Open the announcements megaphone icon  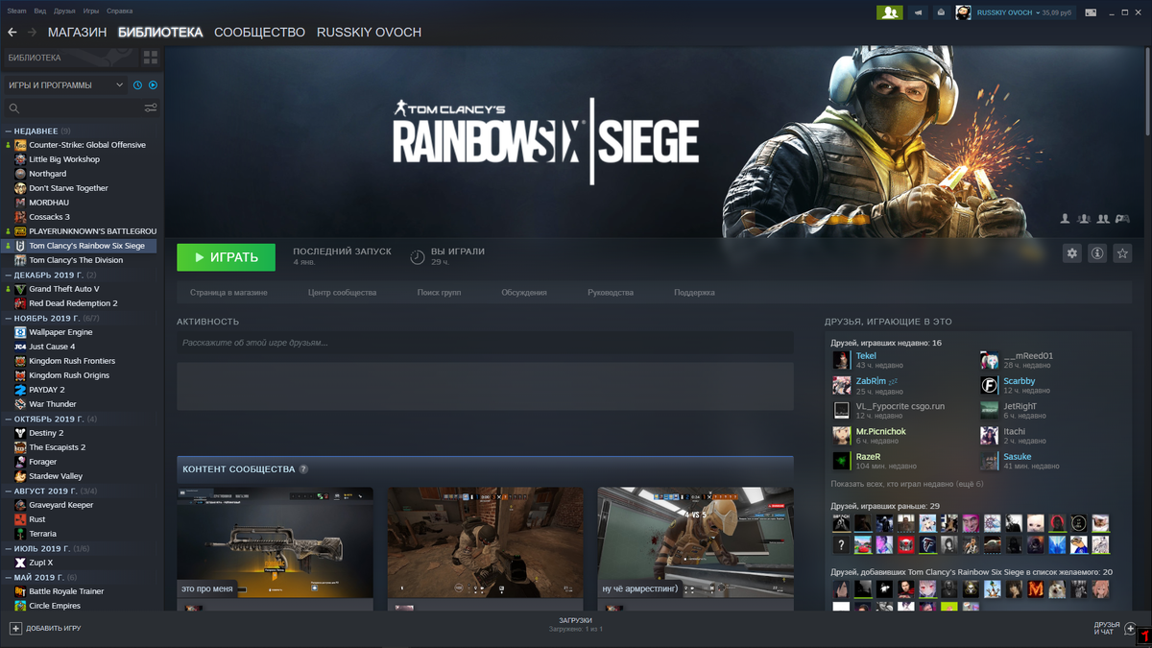pos(918,12)
